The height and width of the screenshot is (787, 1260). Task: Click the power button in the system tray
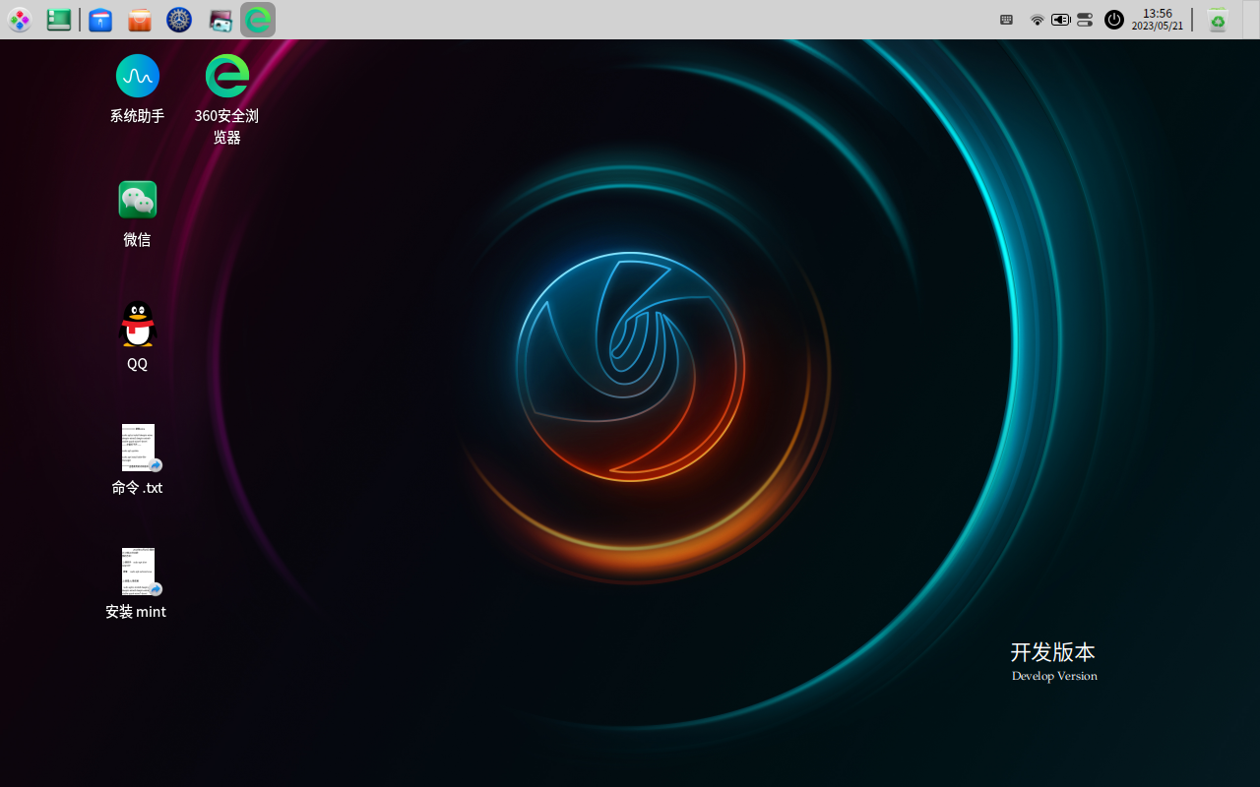click(x=1113, y=20)
